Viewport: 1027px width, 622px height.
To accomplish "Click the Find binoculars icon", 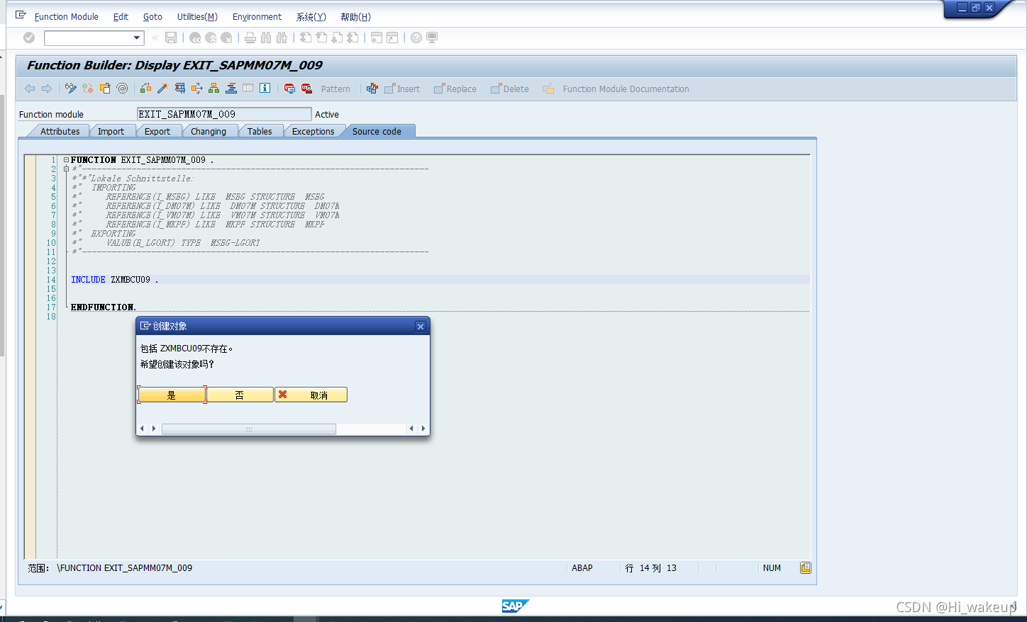I will pos(266,38).
